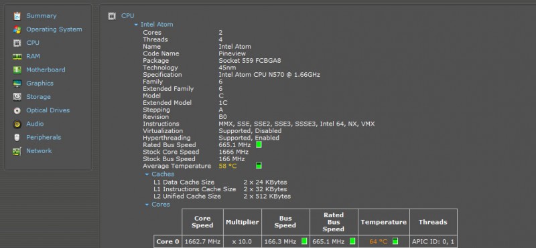
Task: Click the Extended Model value 1C
Action: click(223, 103)
